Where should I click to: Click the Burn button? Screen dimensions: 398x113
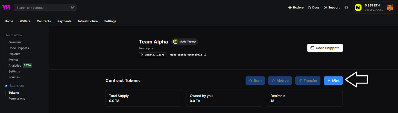pyautogui.click(x=255, y=81)
